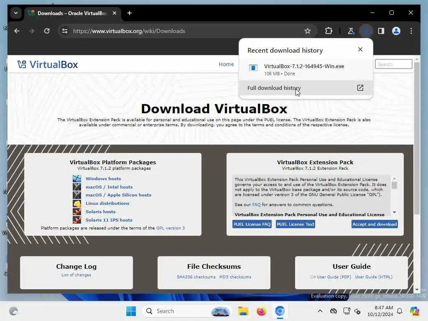Open Windows hosts download link
Screen dimensions: 428x321
[103, 178]
